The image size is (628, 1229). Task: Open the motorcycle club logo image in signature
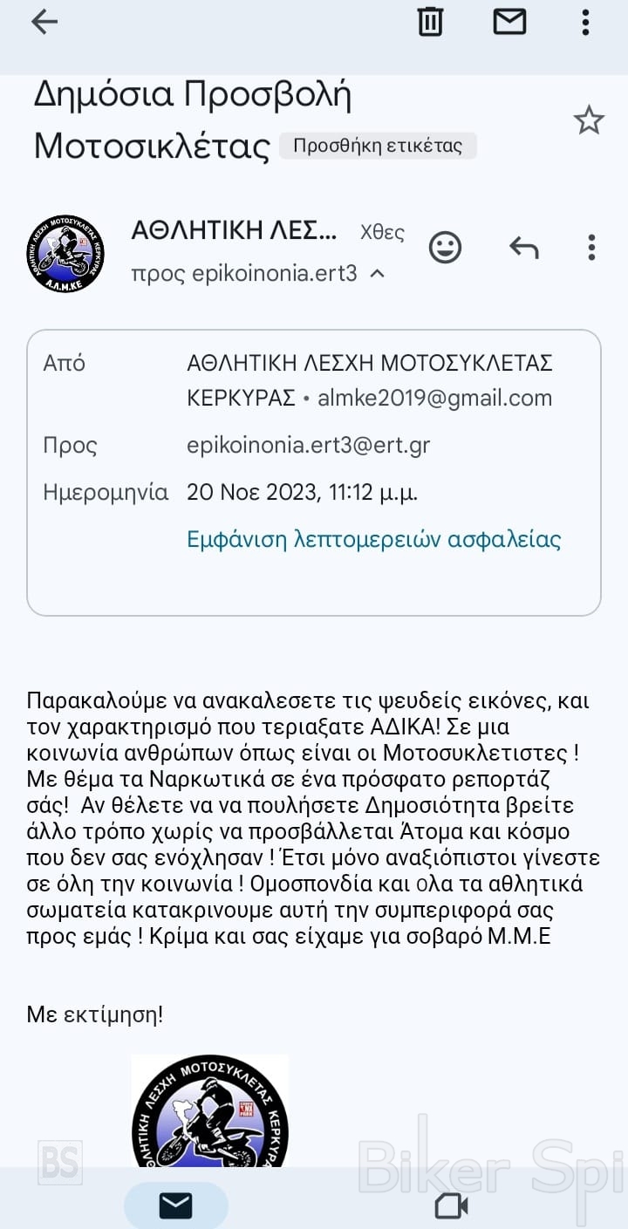coord(209,1112)
